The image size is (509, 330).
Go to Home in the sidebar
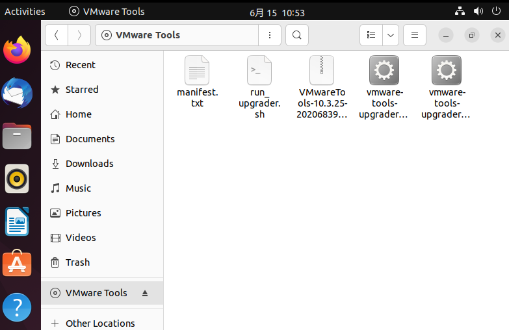102,114
